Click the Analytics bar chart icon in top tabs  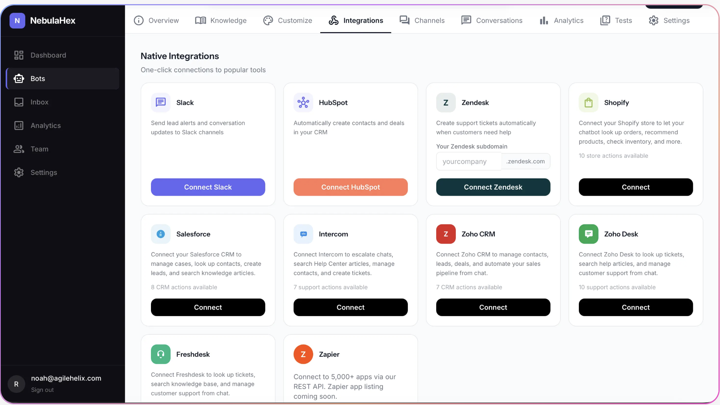tap(544, 20)
